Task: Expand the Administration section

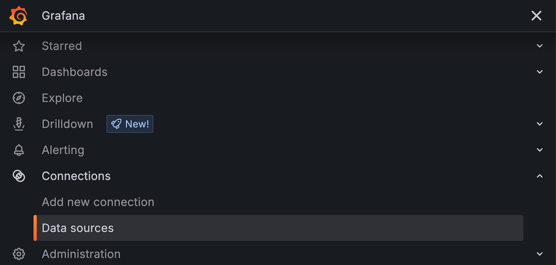Action: tap(540, 254)
